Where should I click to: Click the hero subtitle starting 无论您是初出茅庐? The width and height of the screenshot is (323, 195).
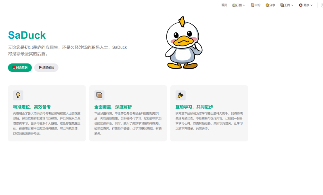pyautogui.click(x=67, y=50)
